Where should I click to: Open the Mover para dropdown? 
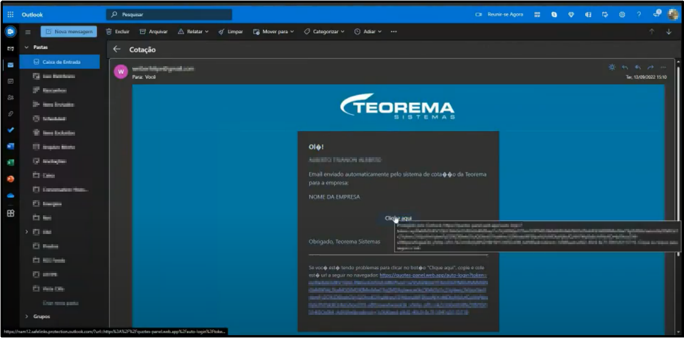273,31
